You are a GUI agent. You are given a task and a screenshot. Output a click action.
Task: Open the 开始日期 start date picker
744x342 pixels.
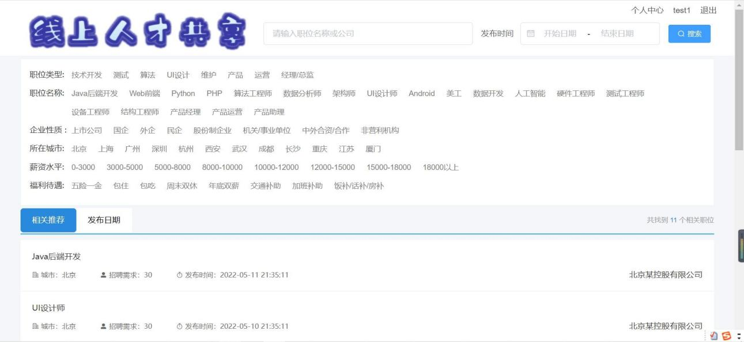click(x=560, y=34)
